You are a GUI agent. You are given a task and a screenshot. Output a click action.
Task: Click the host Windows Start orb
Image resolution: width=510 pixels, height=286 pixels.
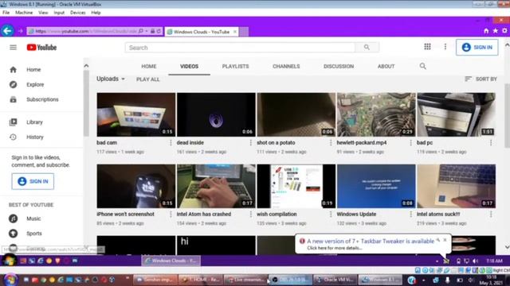tap(10, 280)
